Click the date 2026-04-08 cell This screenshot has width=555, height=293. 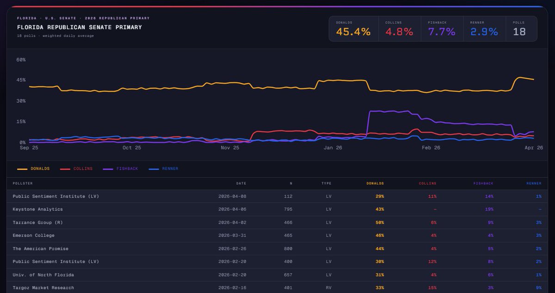232,196
